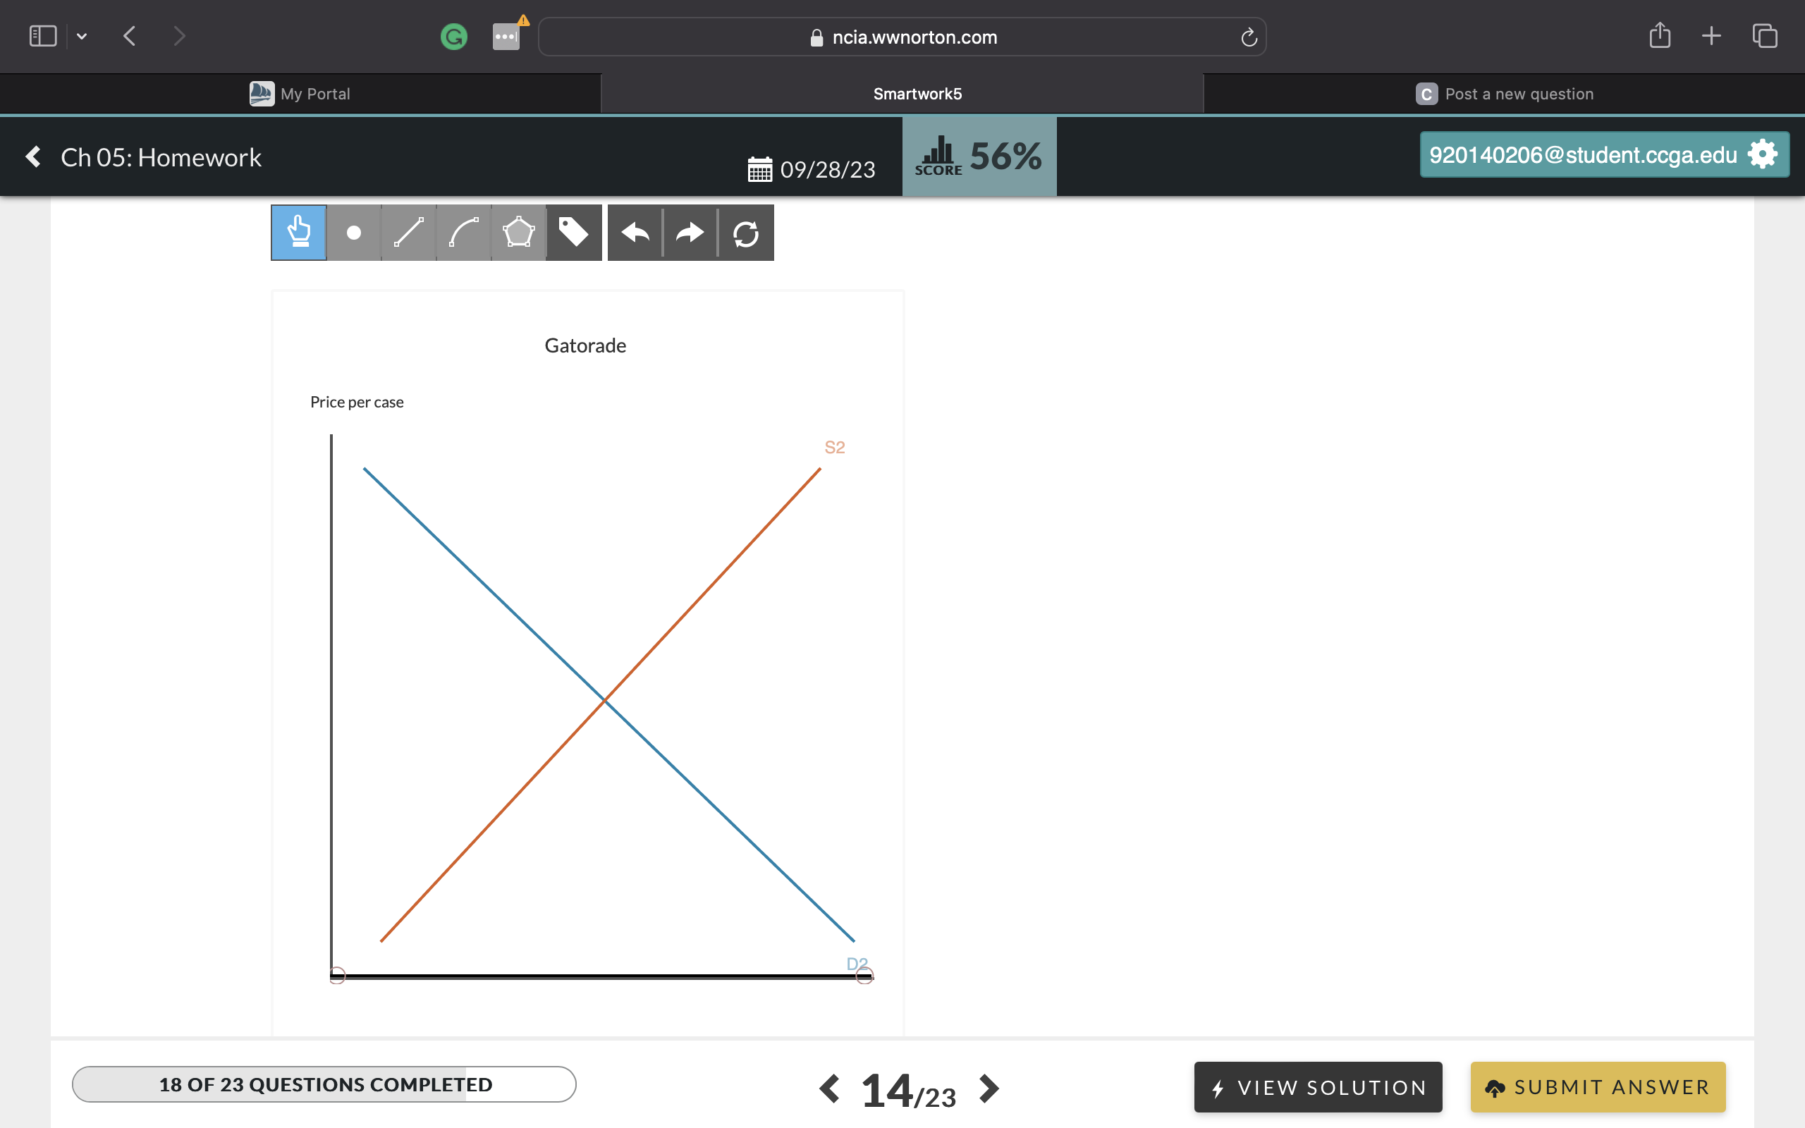The image size is (1805, 1128).
Task: Click the SCORE 56% progress indicator
Action: tap(979, 156)
